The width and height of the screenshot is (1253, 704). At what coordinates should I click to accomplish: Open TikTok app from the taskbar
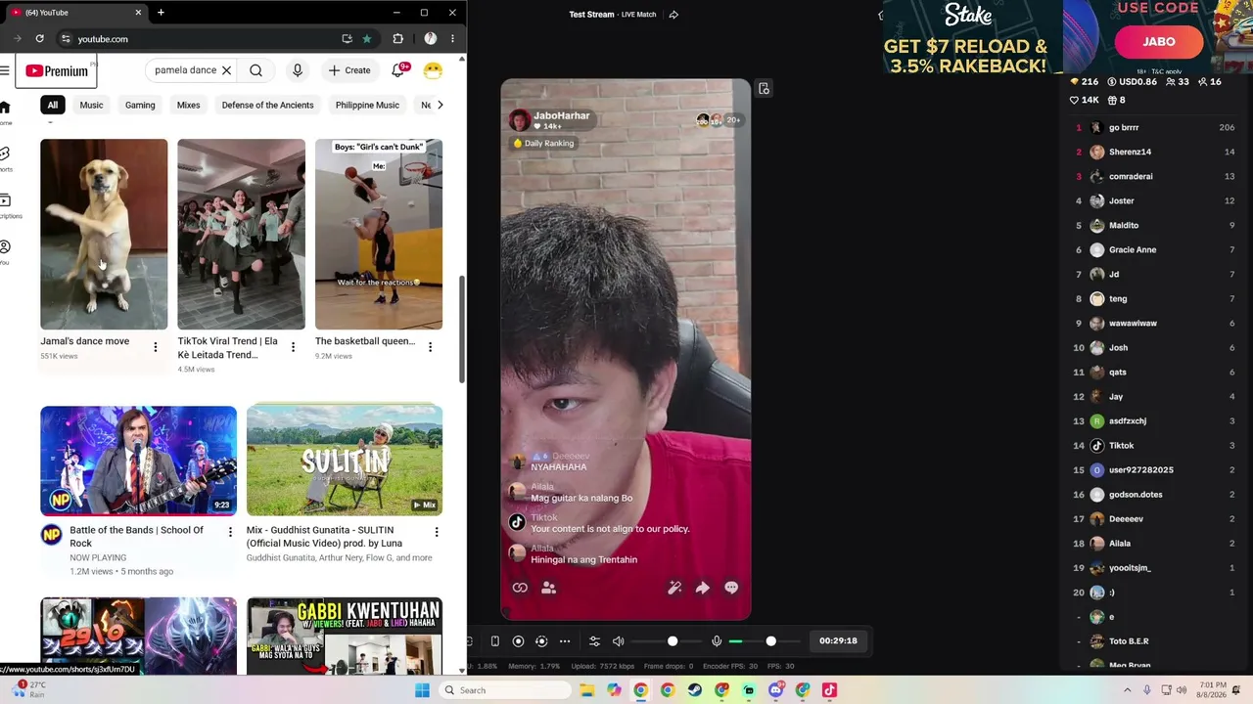(829, 690)
